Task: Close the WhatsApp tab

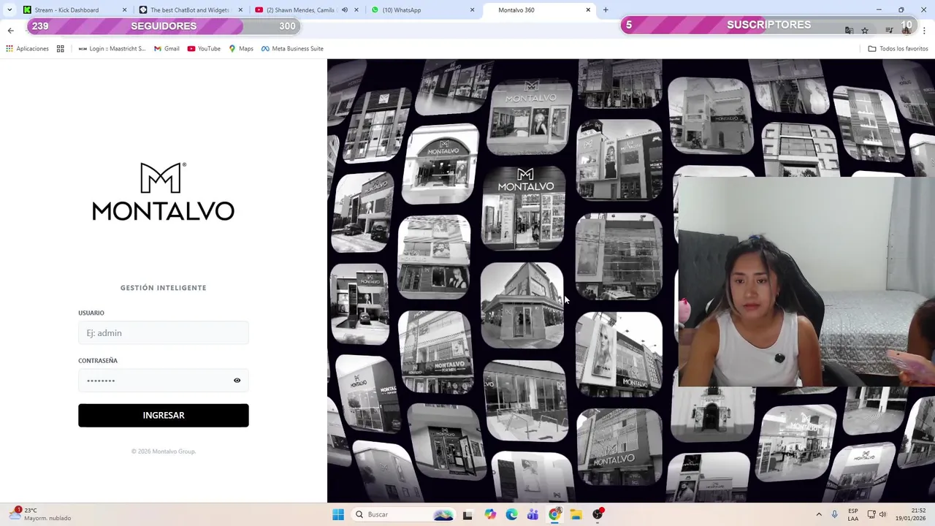Action: (x=472, y=10)
